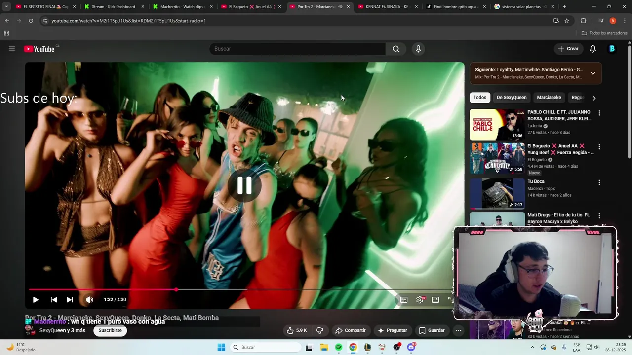
Task: Open the YouTube account avatar menu
Action: (612, 49)
